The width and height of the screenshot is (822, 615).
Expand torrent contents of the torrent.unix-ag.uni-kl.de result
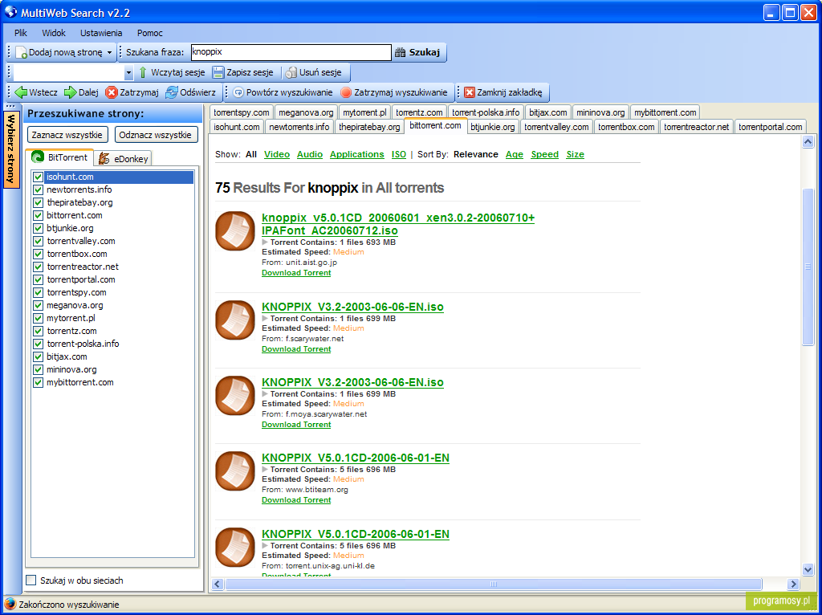(x=265, y=545)
